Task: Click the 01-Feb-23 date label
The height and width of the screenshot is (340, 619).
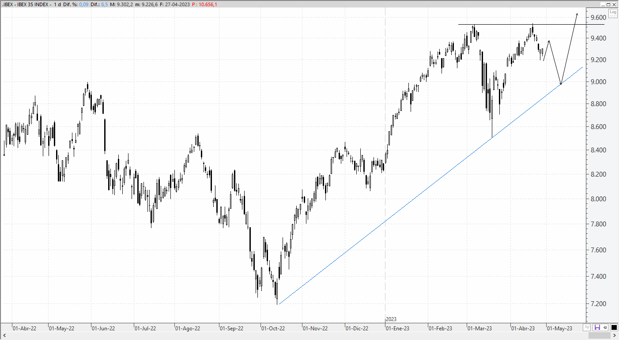Action: coord(441,328)
